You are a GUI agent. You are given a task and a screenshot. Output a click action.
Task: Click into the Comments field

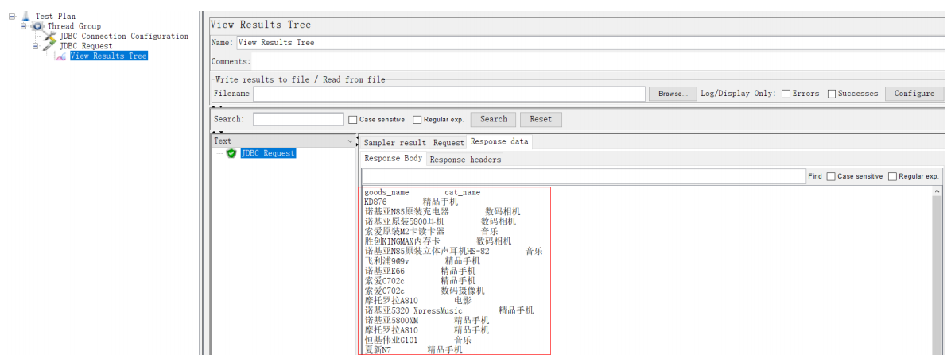(597, 61)
